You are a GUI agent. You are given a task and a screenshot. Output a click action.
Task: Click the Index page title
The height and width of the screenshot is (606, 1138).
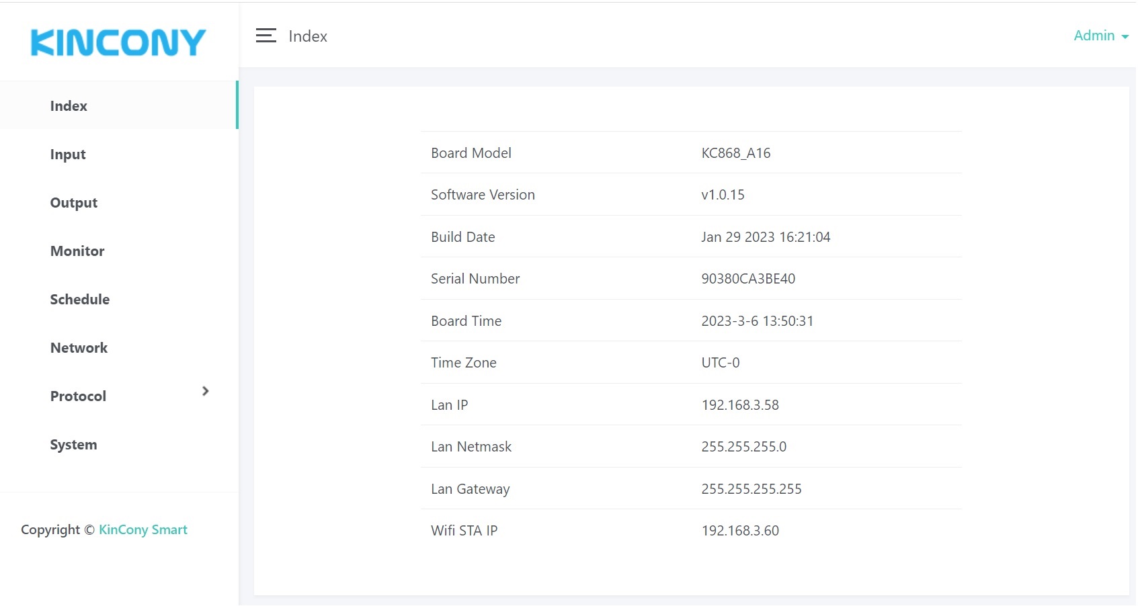[x=308, y=36]
